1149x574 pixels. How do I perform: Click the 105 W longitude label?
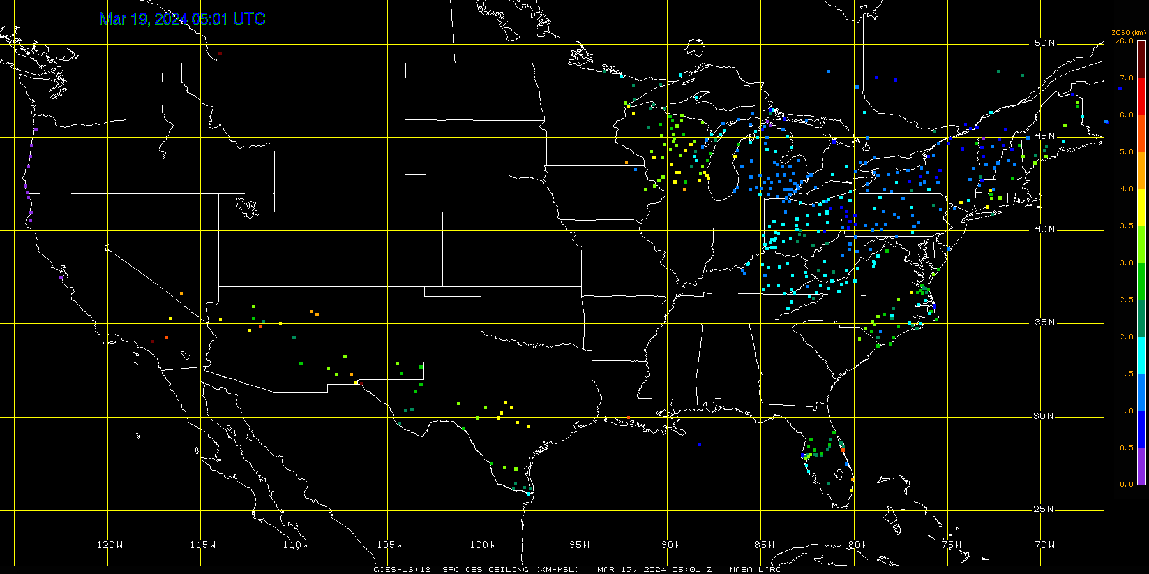click(x=389, y=545)
